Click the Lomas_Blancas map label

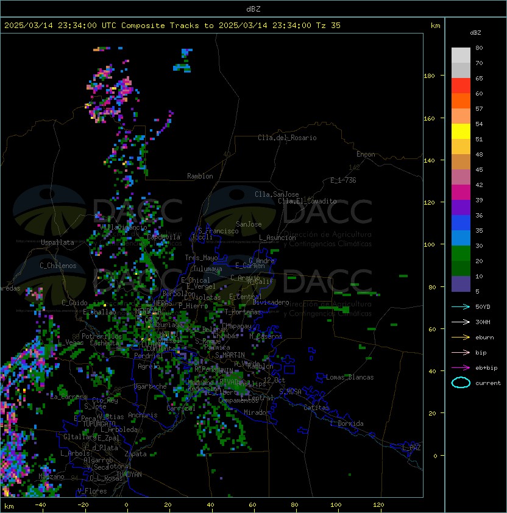350,377
